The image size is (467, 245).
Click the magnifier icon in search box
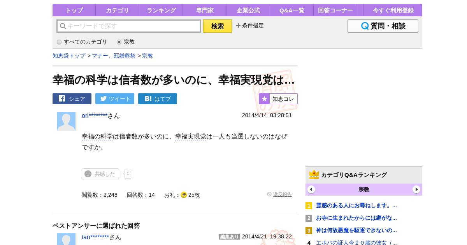click(63, 26)
